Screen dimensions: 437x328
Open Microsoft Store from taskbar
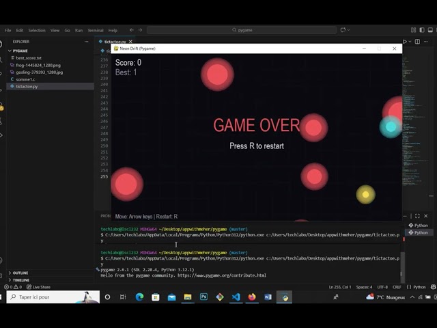[x=156, y=297]
